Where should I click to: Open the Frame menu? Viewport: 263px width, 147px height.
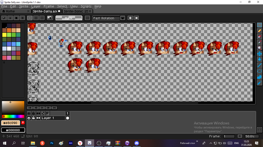pos(49,6)
